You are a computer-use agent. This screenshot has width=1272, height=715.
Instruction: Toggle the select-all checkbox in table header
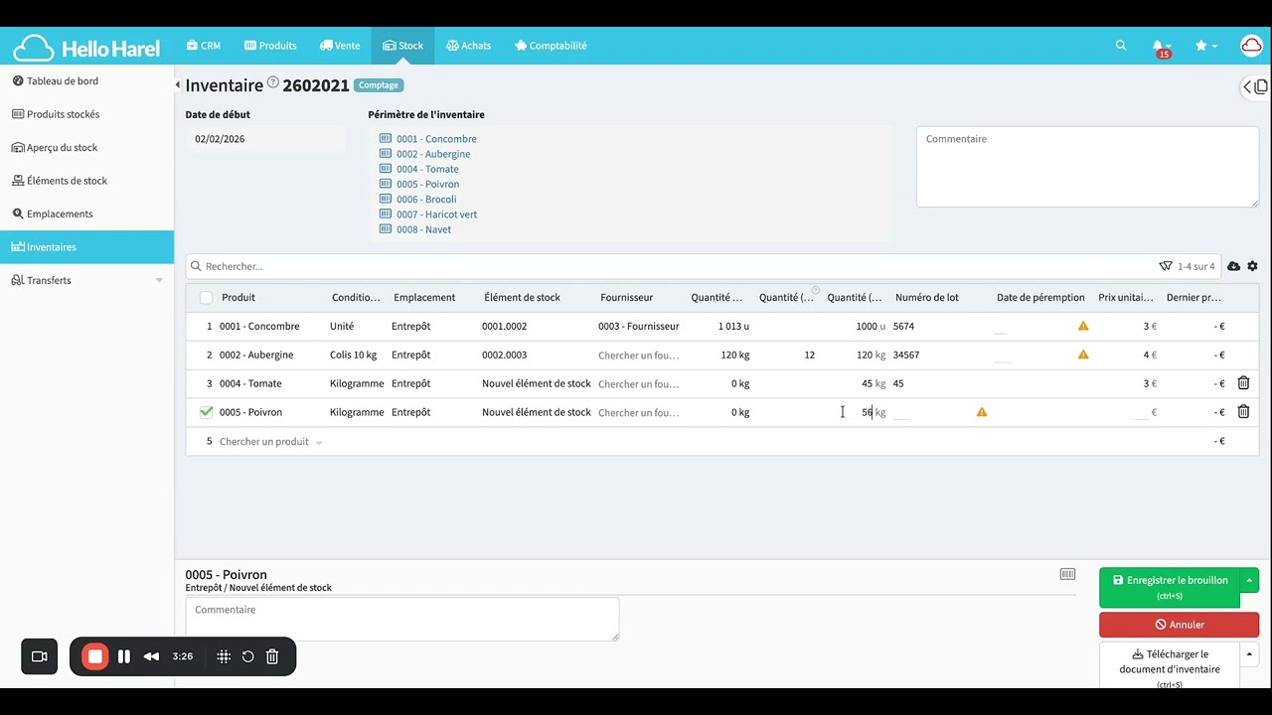[x=206, y=297]
